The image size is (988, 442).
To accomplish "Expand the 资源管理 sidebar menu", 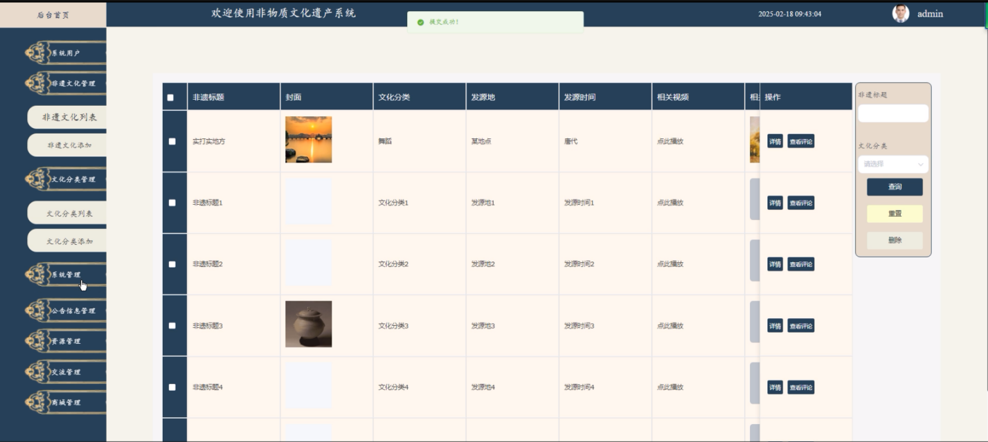I will click(x=65, y=341).
